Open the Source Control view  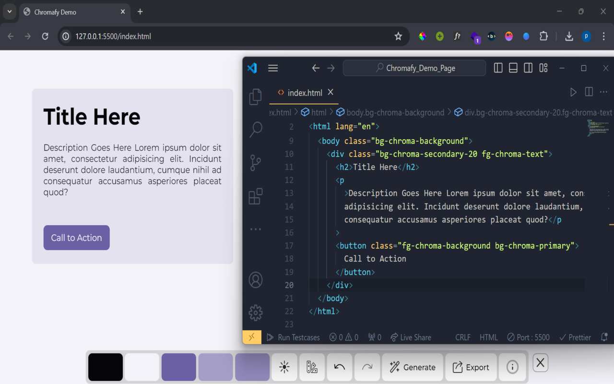255,163
